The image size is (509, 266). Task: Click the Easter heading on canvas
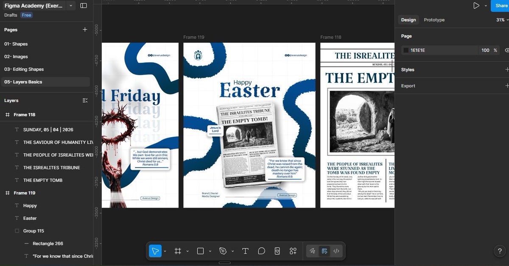(x=250, y=91)
